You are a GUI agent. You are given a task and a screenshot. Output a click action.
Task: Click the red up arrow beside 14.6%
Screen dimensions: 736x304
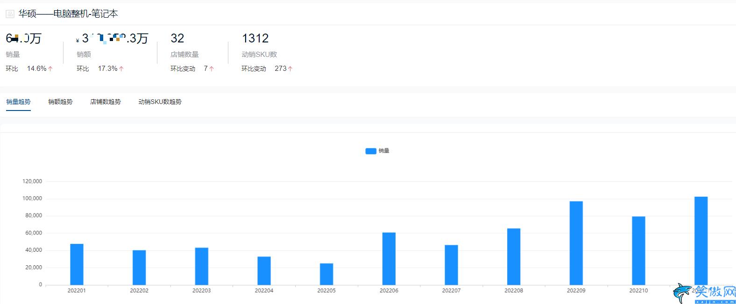(50, 69)
